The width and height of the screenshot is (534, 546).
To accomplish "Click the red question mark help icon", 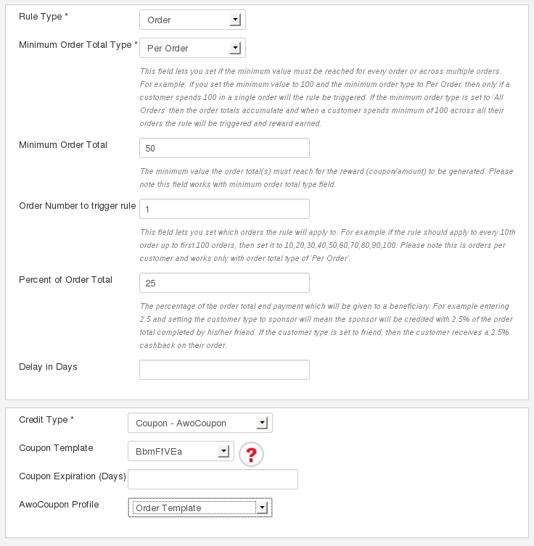I will tap(251, 454).
